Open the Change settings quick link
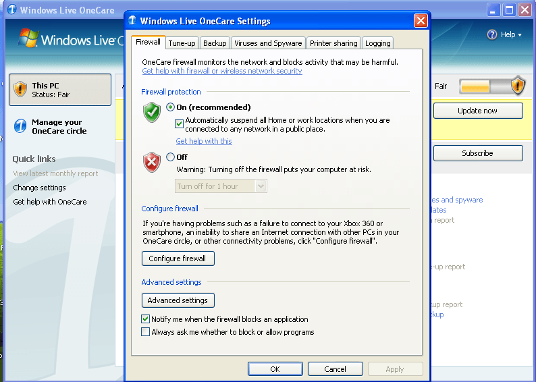 39,188
